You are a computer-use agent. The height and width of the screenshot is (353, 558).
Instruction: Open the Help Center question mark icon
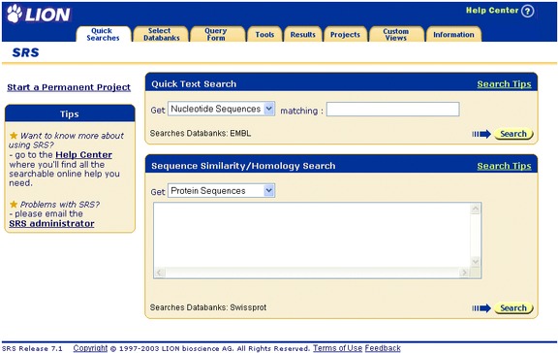click(x=527, y=11)
